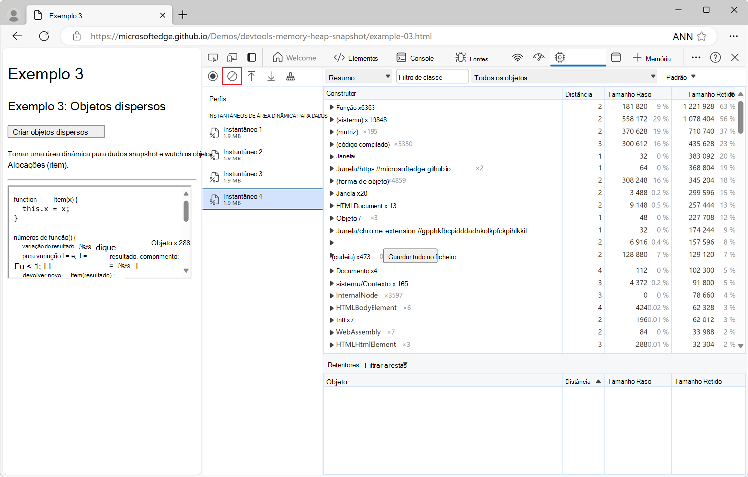The image size is (748, 477).
Task: Click the clear all profiles icon
Action: (232, 76)
